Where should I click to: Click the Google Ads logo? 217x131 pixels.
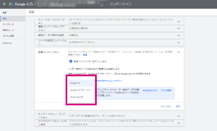click(x=11, y=4)
